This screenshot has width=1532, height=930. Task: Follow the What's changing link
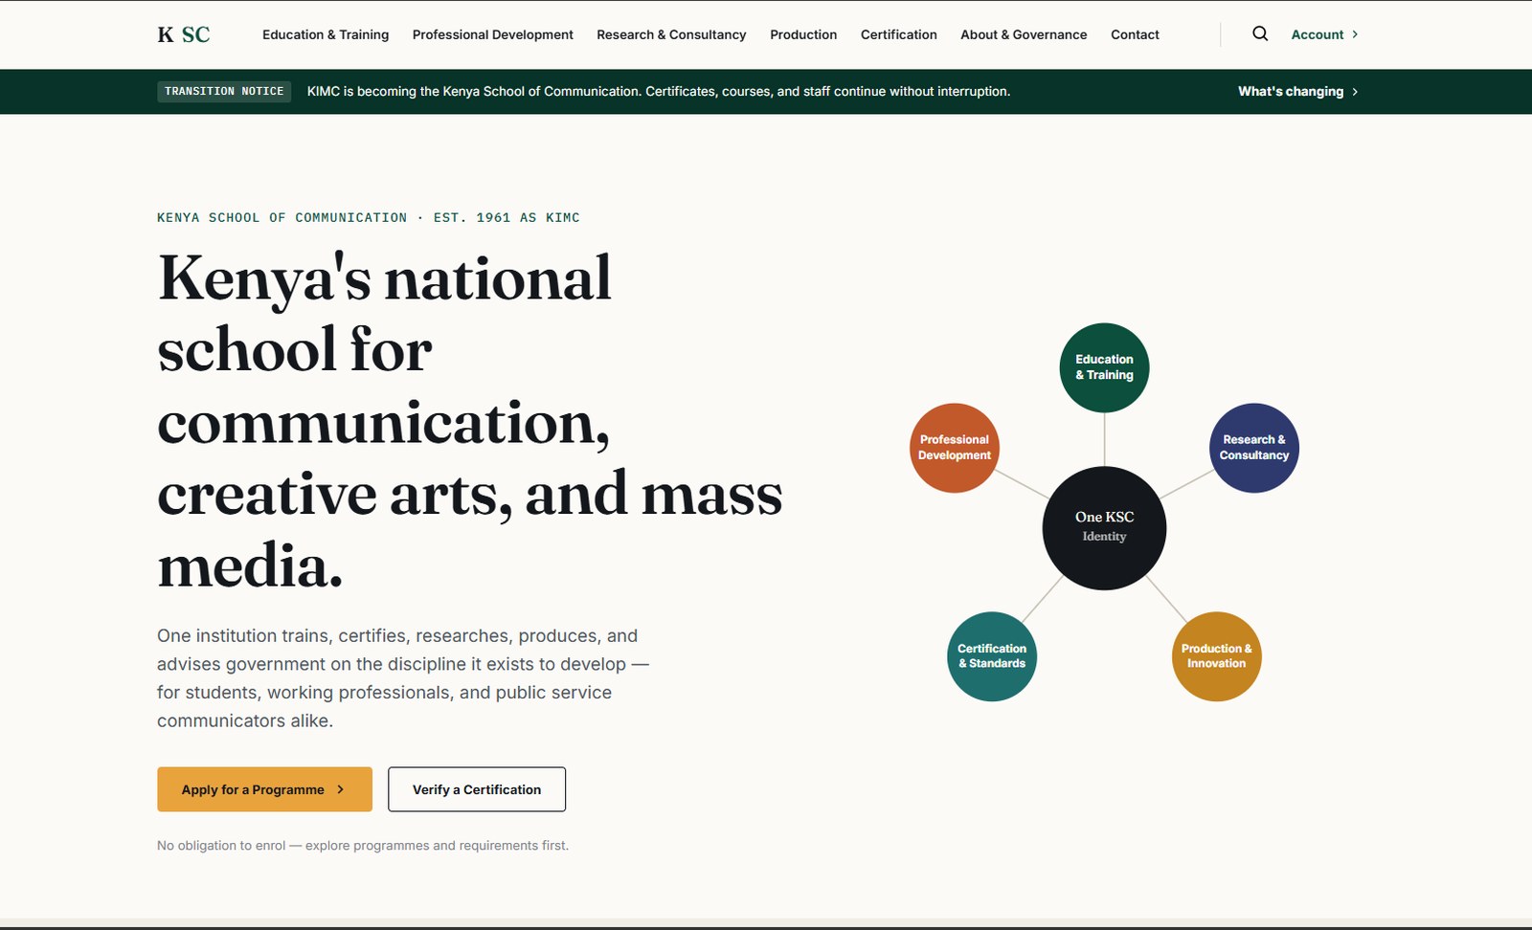[x=1297, y=92]
